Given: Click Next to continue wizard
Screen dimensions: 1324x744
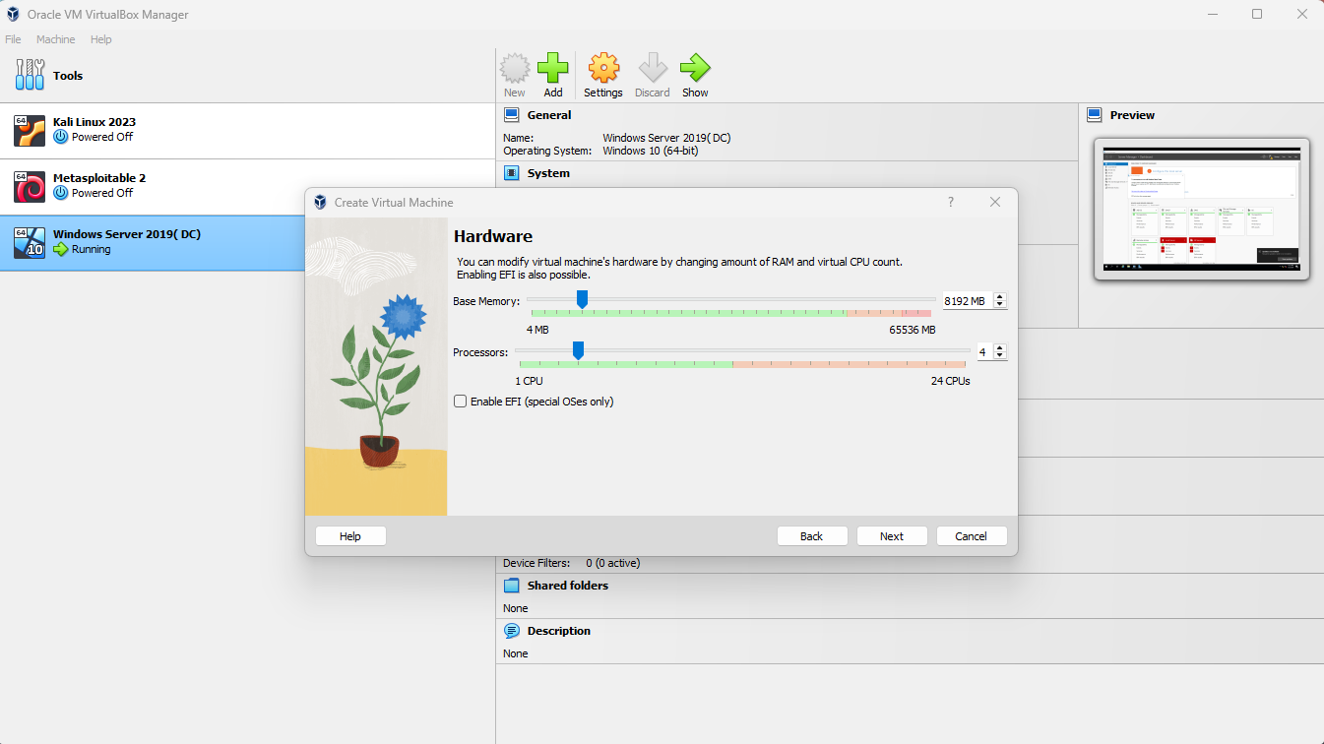Looking at the screenshot, I should pyautogui.click(x=892, y=536).
